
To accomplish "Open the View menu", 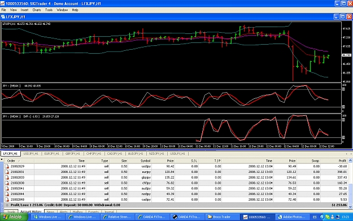I will [14, 10].
